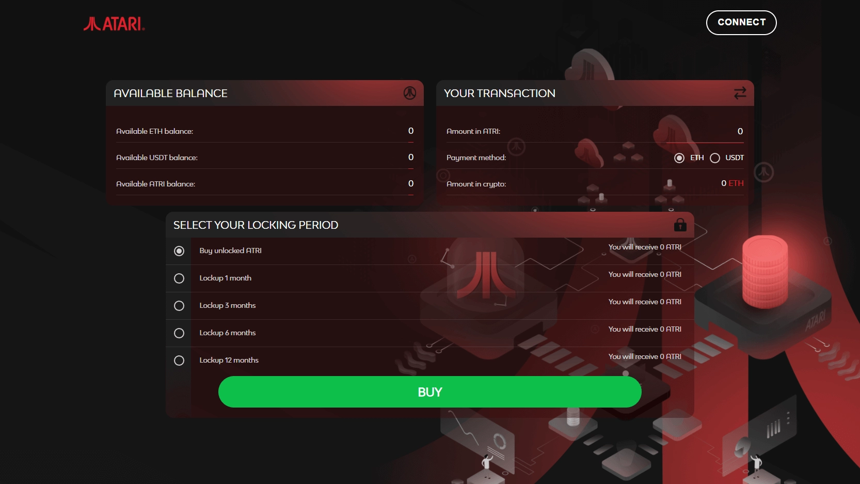Click the Amount in ATRI input field
Viewport: 860px width, 484px height.
(705, 132)
